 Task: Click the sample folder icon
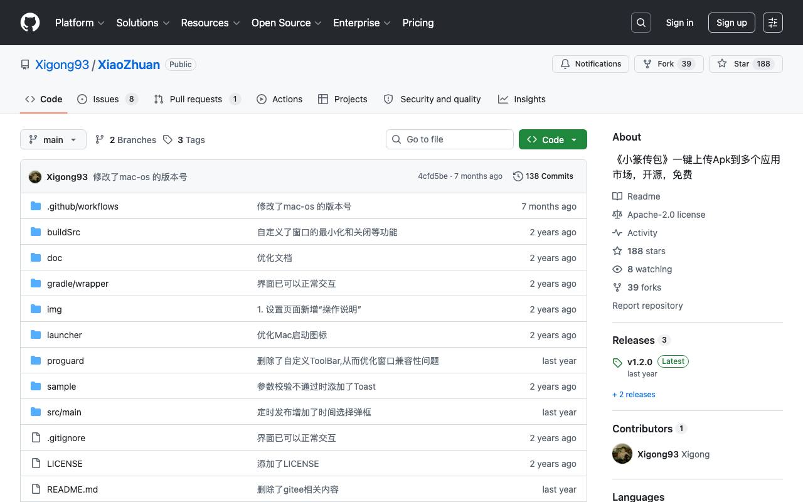pyautogui.click(x=36, y=386)
